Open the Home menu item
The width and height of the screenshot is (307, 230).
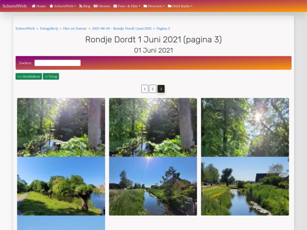tap(39, 6)
